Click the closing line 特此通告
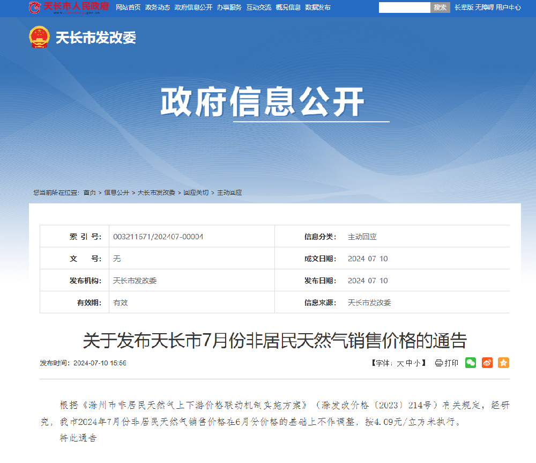This screenshot has height=463, width=536. coord(78,438)
